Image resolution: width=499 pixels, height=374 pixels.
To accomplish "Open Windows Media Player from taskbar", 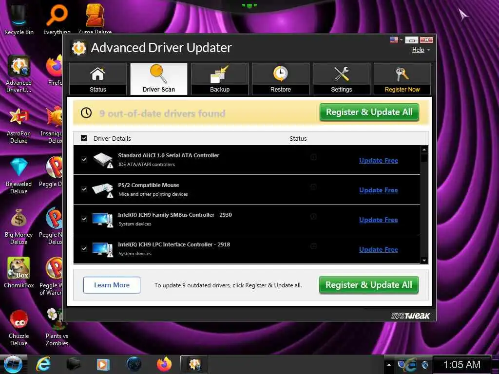I will pos(103,364).
